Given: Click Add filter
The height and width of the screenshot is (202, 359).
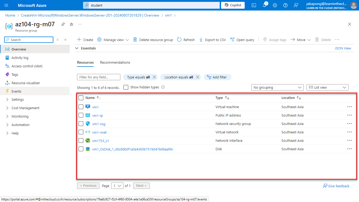Looking at the screenshot, I should point(217,77).
